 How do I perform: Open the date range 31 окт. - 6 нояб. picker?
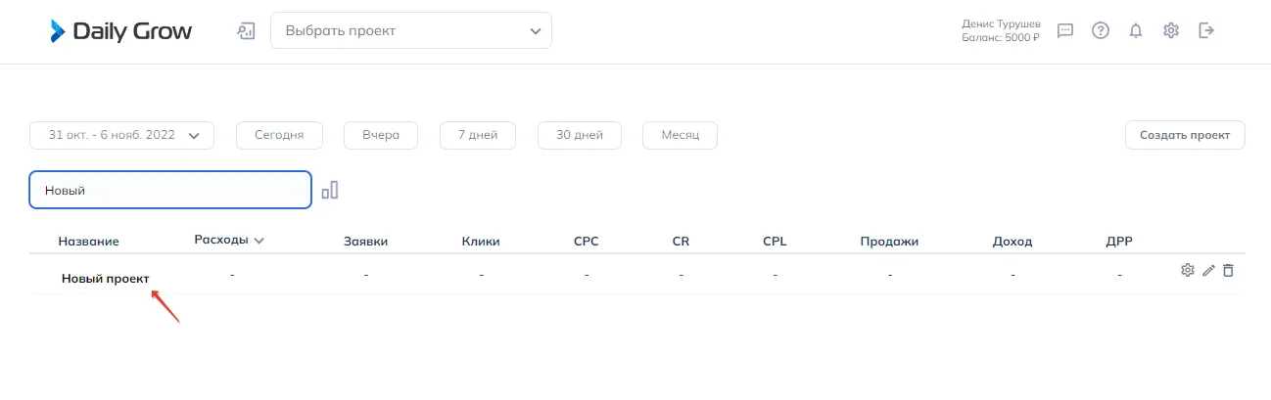click(x=122, y=135)
